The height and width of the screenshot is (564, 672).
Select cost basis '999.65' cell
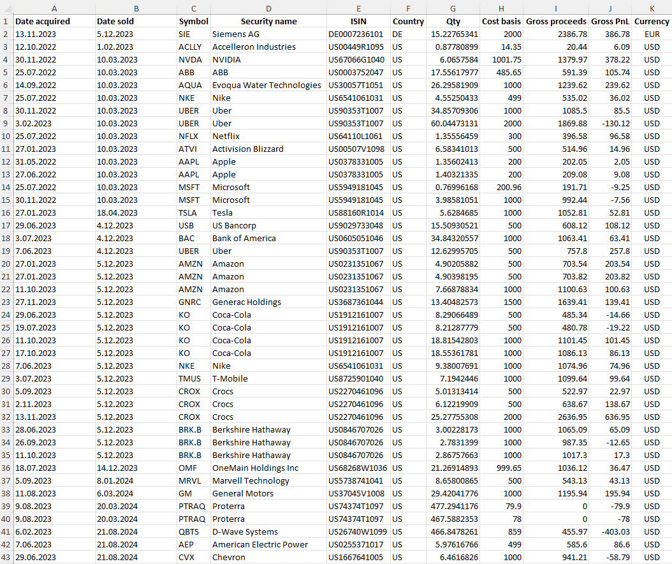[x=501, y=468]
